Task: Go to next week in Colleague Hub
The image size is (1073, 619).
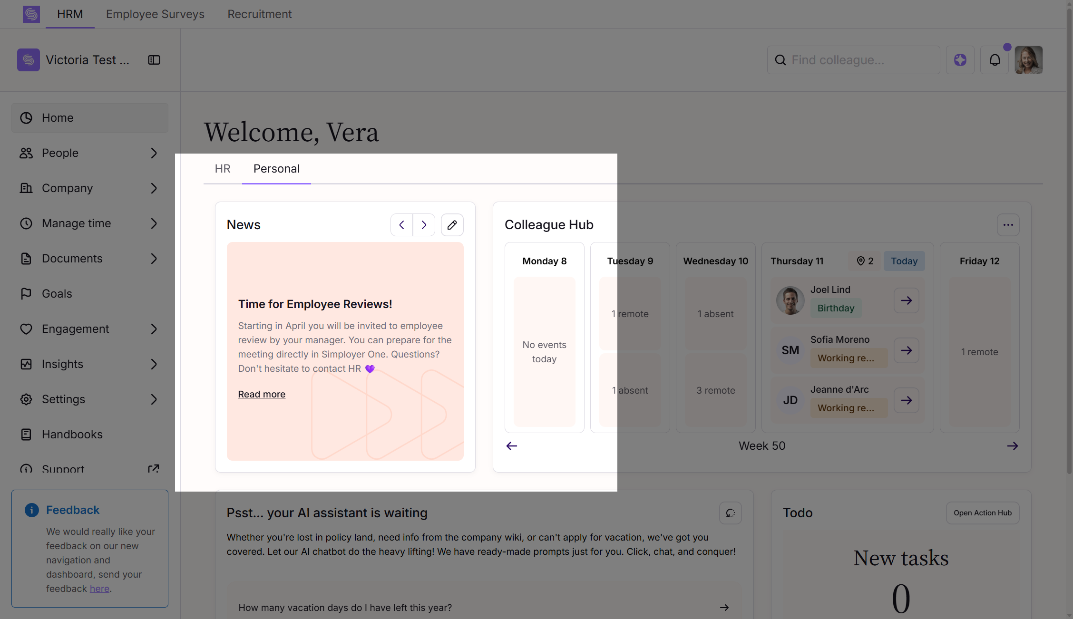Action: click(x=1012, y=446)
